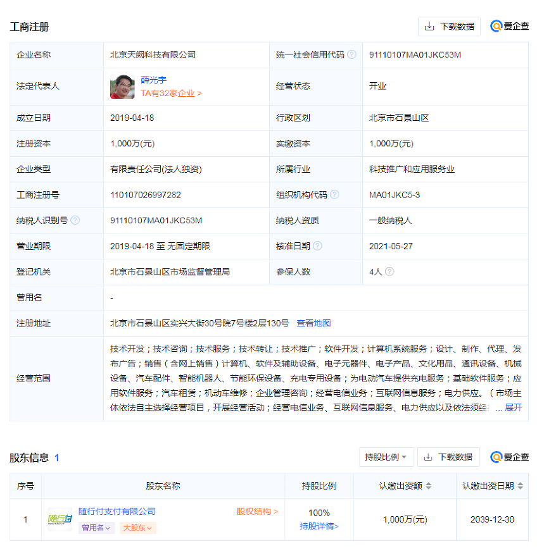Open 持股详情 under 100% holding

pyautogui.click(x=319, y=526)
